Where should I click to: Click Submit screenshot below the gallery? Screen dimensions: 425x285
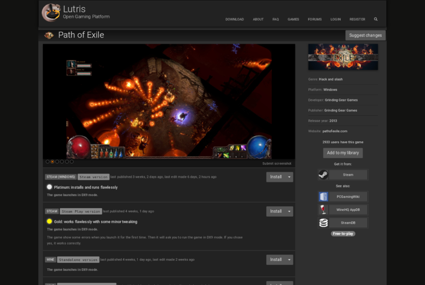tap(277, 163)
